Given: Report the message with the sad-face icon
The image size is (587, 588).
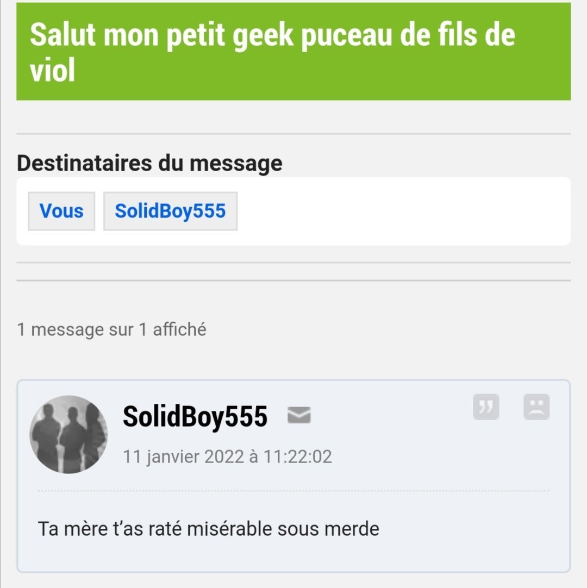Looking at the screenshot, I should [536, 407].
